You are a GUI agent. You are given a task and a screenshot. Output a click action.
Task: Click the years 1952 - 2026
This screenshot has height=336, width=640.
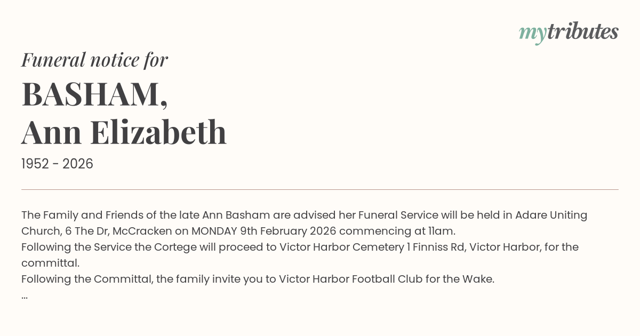tap(57, 164)
